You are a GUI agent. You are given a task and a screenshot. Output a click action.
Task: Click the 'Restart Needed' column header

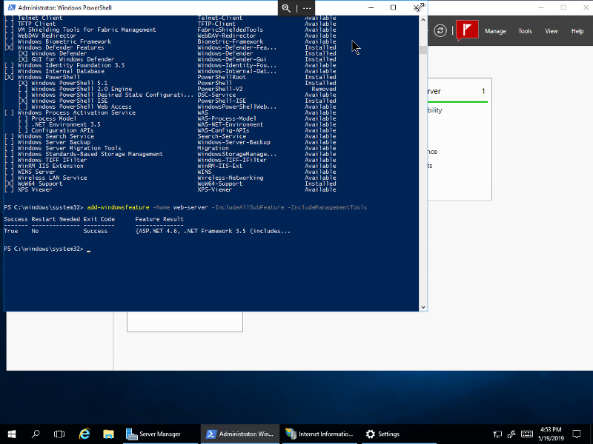coord(56,219)
